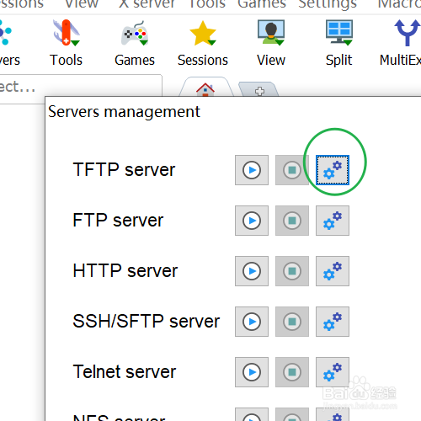Click the Split screen icon
This screenshot has width=421, height=421.
[339, 33]
